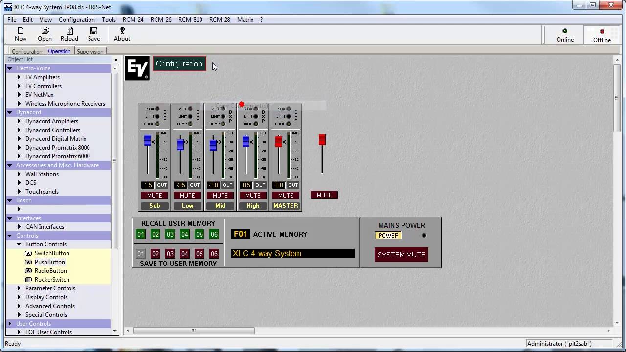Select EV NetMax in the object list
626x352 pixels.
tap(40, 95)
